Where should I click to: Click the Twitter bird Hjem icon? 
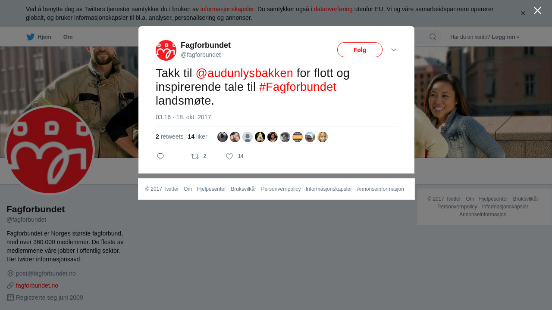coord(30,37)
